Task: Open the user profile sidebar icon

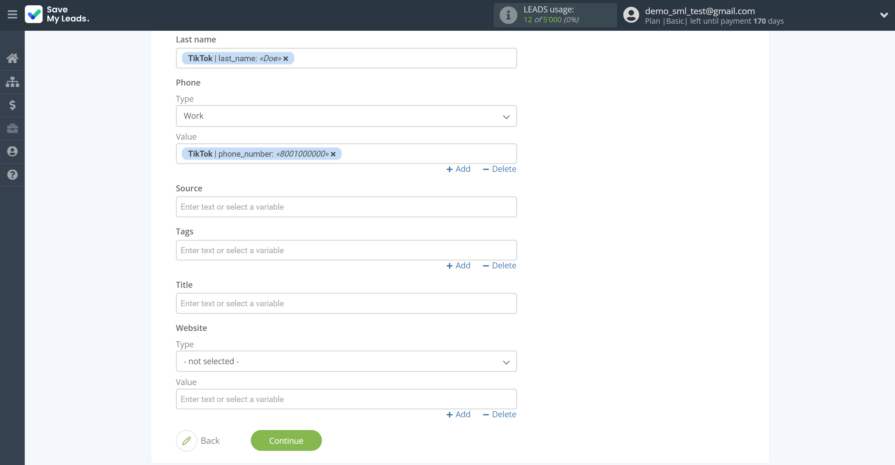Action: [12, 151]
